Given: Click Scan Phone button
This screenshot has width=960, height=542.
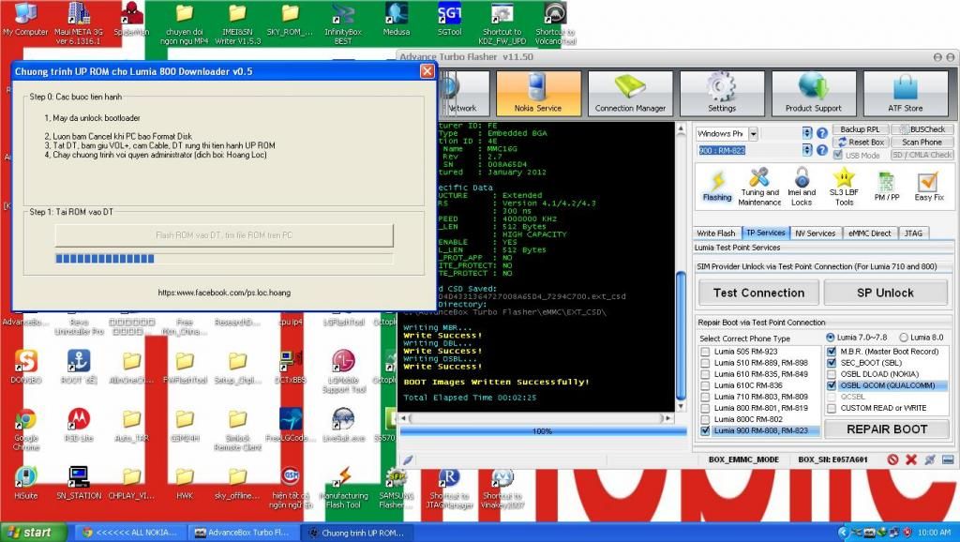Looking at the screenshot, I should click(x=922, y=143).
